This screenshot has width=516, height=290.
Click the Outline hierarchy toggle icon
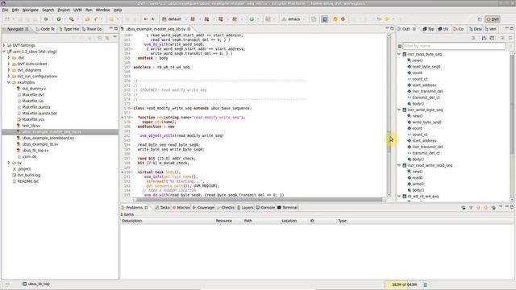(x=492, y=38)
